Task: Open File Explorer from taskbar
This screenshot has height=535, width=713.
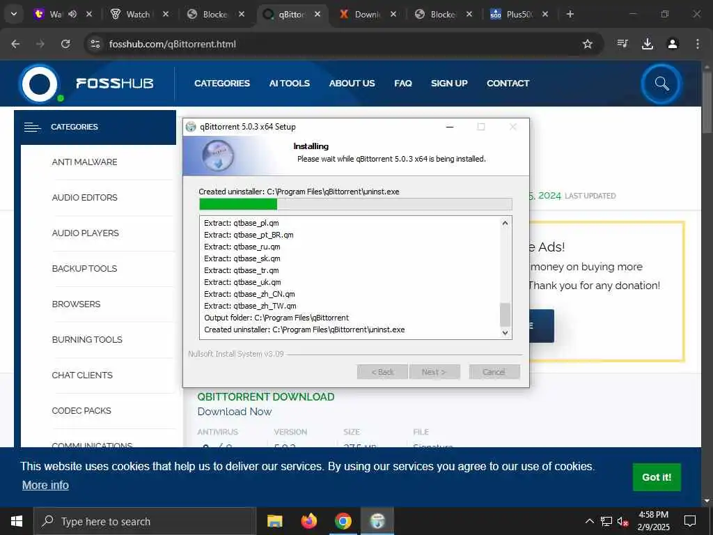Action: [x=274, y=521]
